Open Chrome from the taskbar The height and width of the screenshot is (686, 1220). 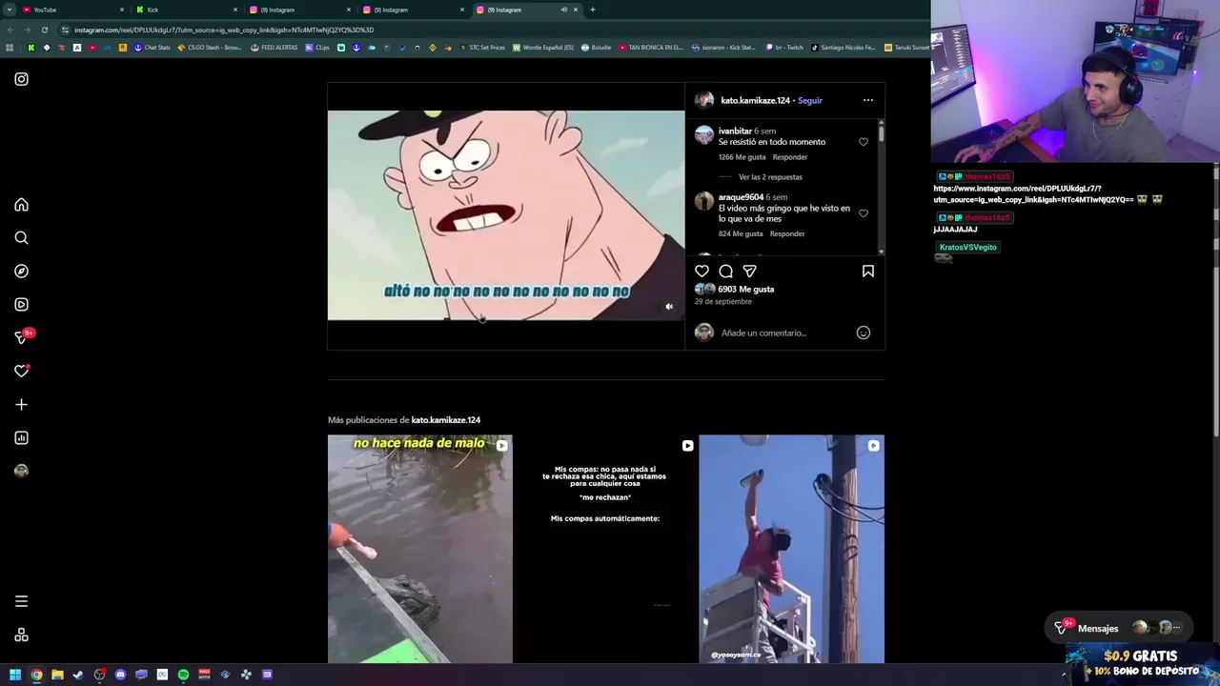pyautogui.click(x=36, y=675)
